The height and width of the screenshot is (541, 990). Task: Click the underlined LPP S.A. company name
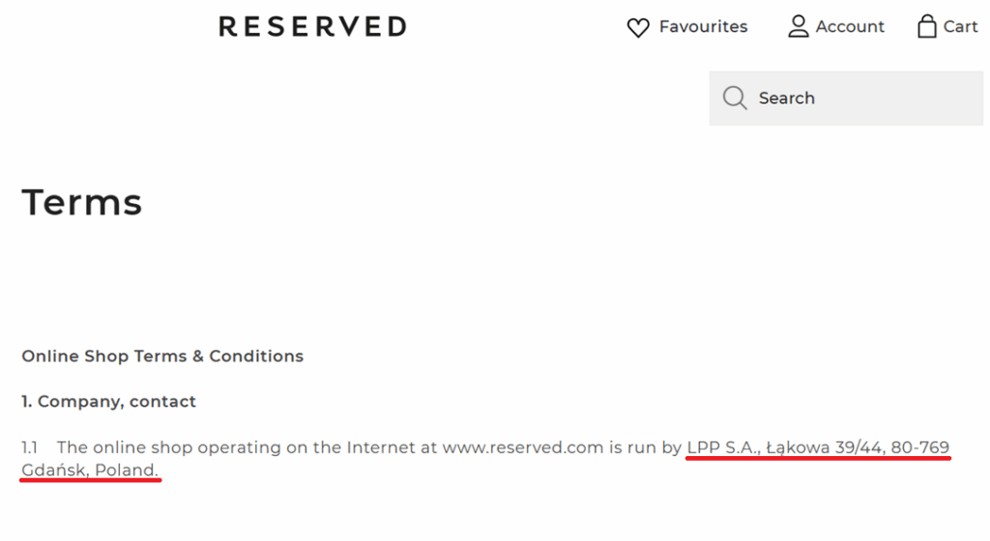(x=722, y=447)
